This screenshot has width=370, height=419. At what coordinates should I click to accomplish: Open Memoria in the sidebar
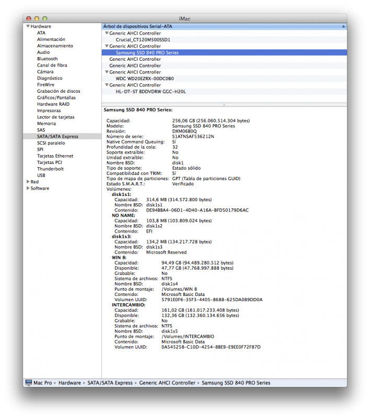pyautogui.click(x=47, y=124)
